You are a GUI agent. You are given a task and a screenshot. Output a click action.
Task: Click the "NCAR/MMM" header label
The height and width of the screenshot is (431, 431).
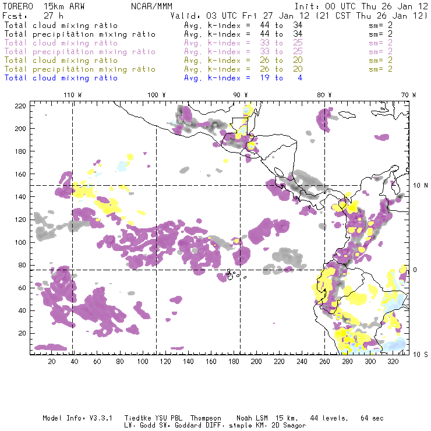point(152,6)
